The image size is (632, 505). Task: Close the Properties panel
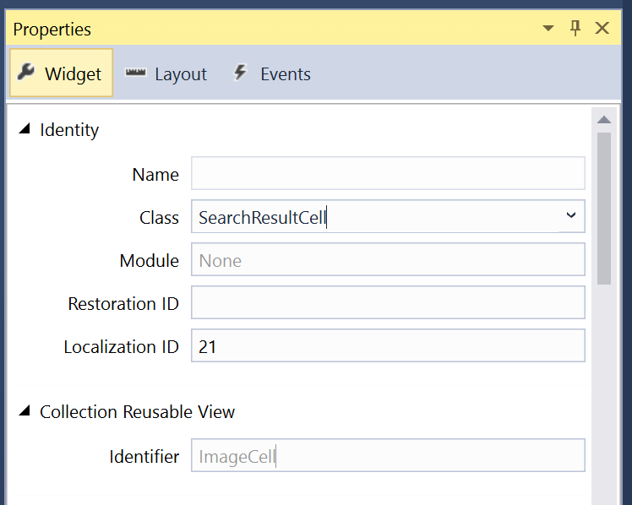(x=602, y=28)
